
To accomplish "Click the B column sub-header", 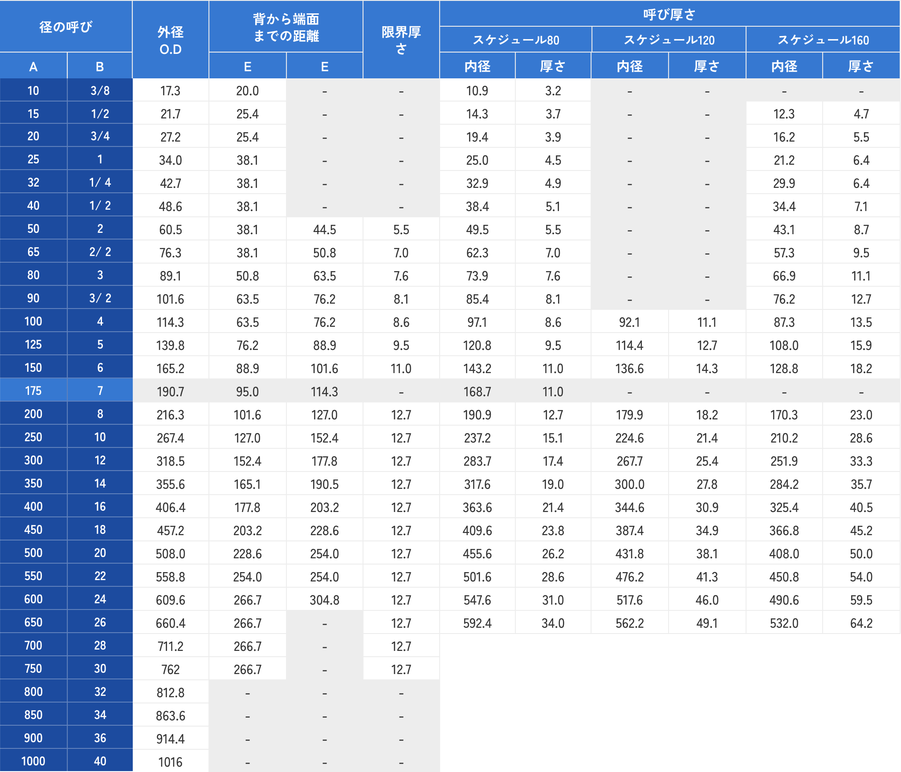I will tap(100, 67).
